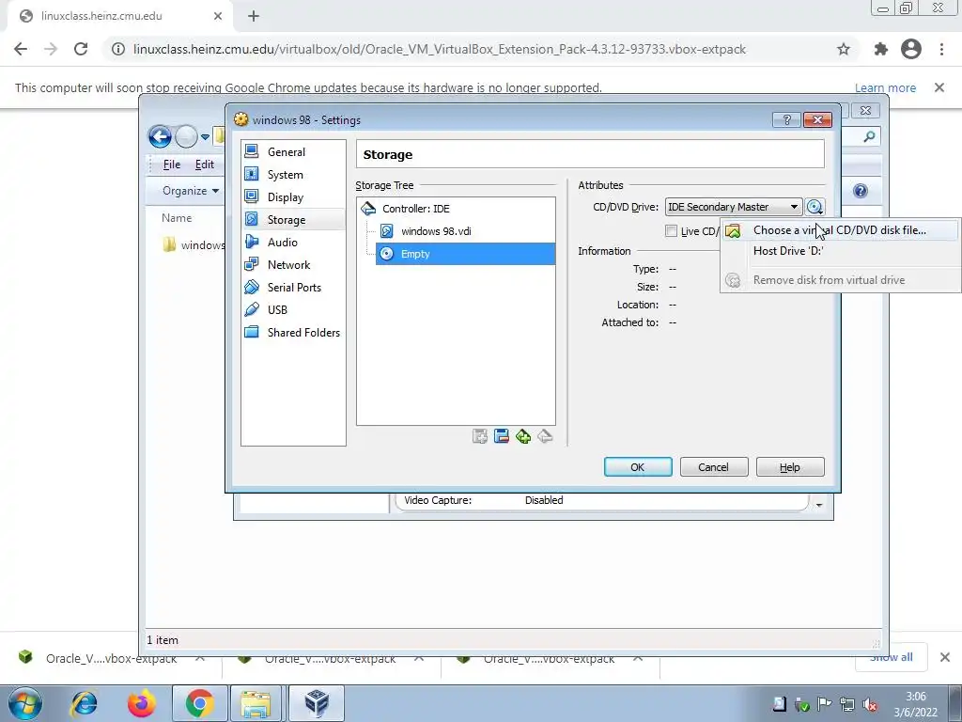The image size is (962, 722).
Task: Reload the page in Chrome
Action: (81, 49)
